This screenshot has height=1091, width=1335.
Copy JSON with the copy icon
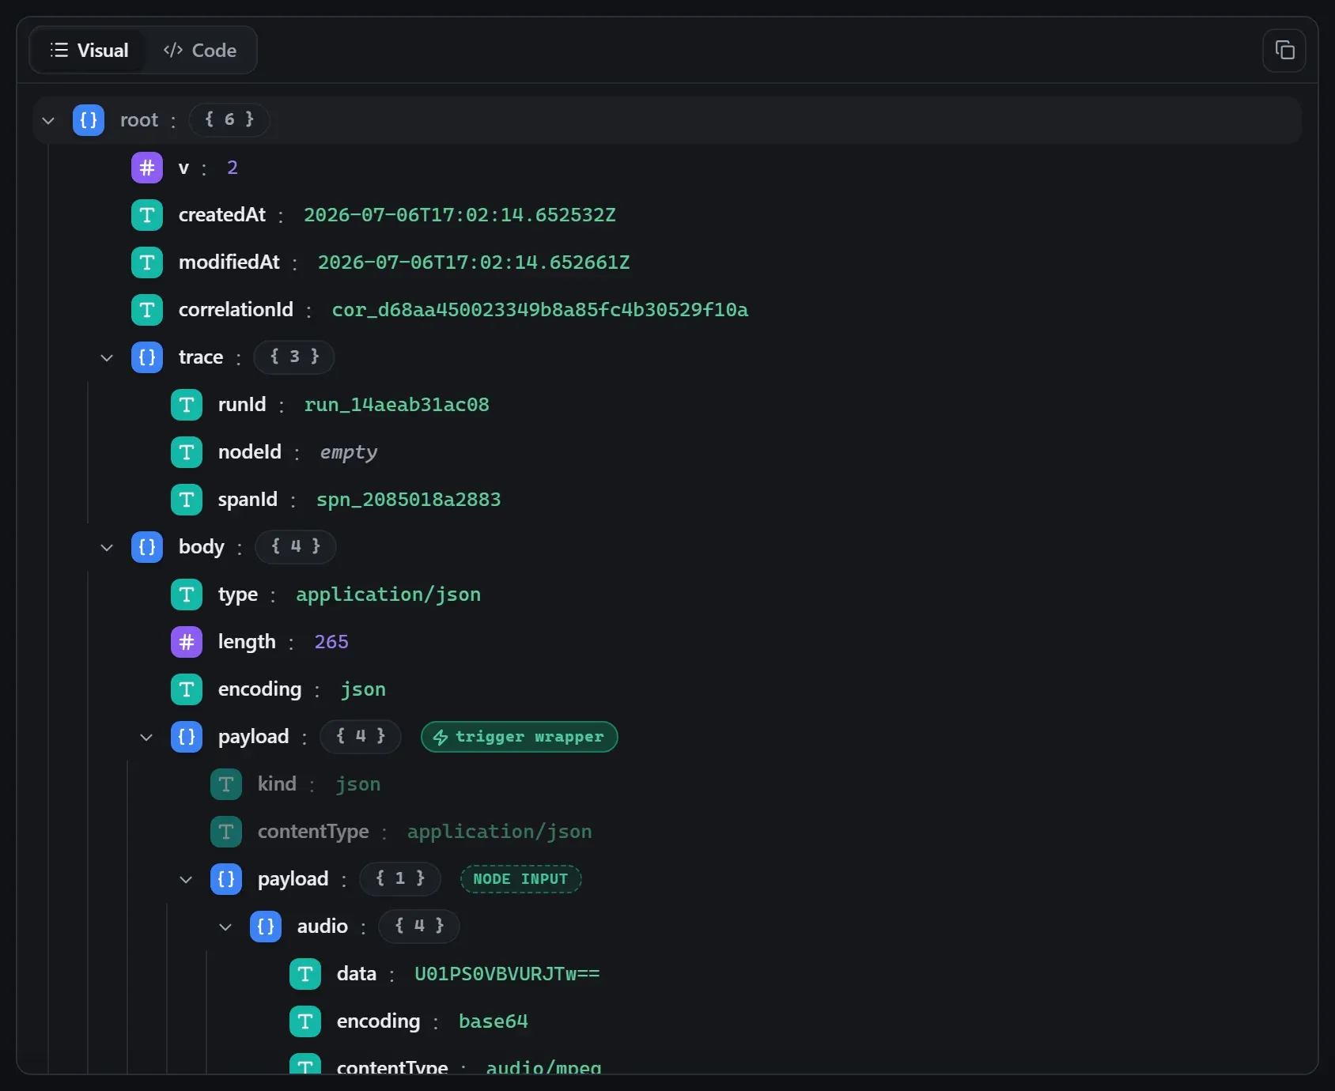point(1284,51)
